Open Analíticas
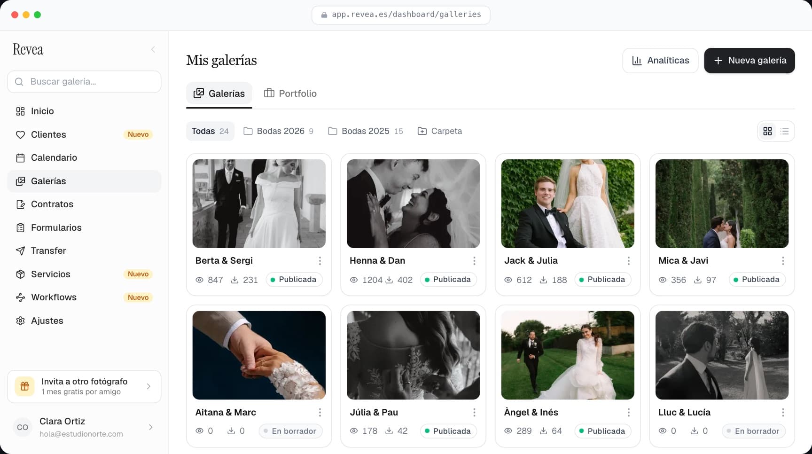Image resolution: width=812 pixels, height=454 pixels. tap(660, 61)
